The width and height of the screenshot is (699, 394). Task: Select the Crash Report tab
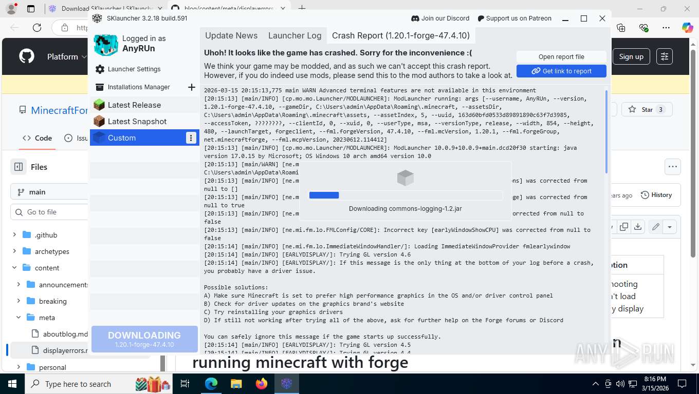click(401, 35)
